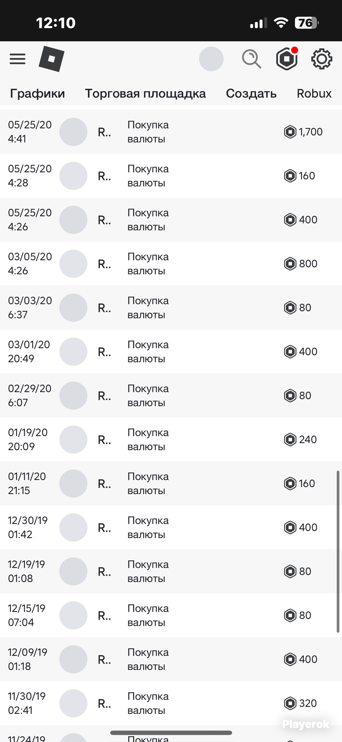Tap the profile avatar circle in header

coord(211,59)
